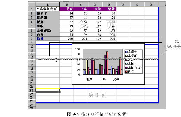Select row 25 header
181x117 pixels.
[32, 101]
